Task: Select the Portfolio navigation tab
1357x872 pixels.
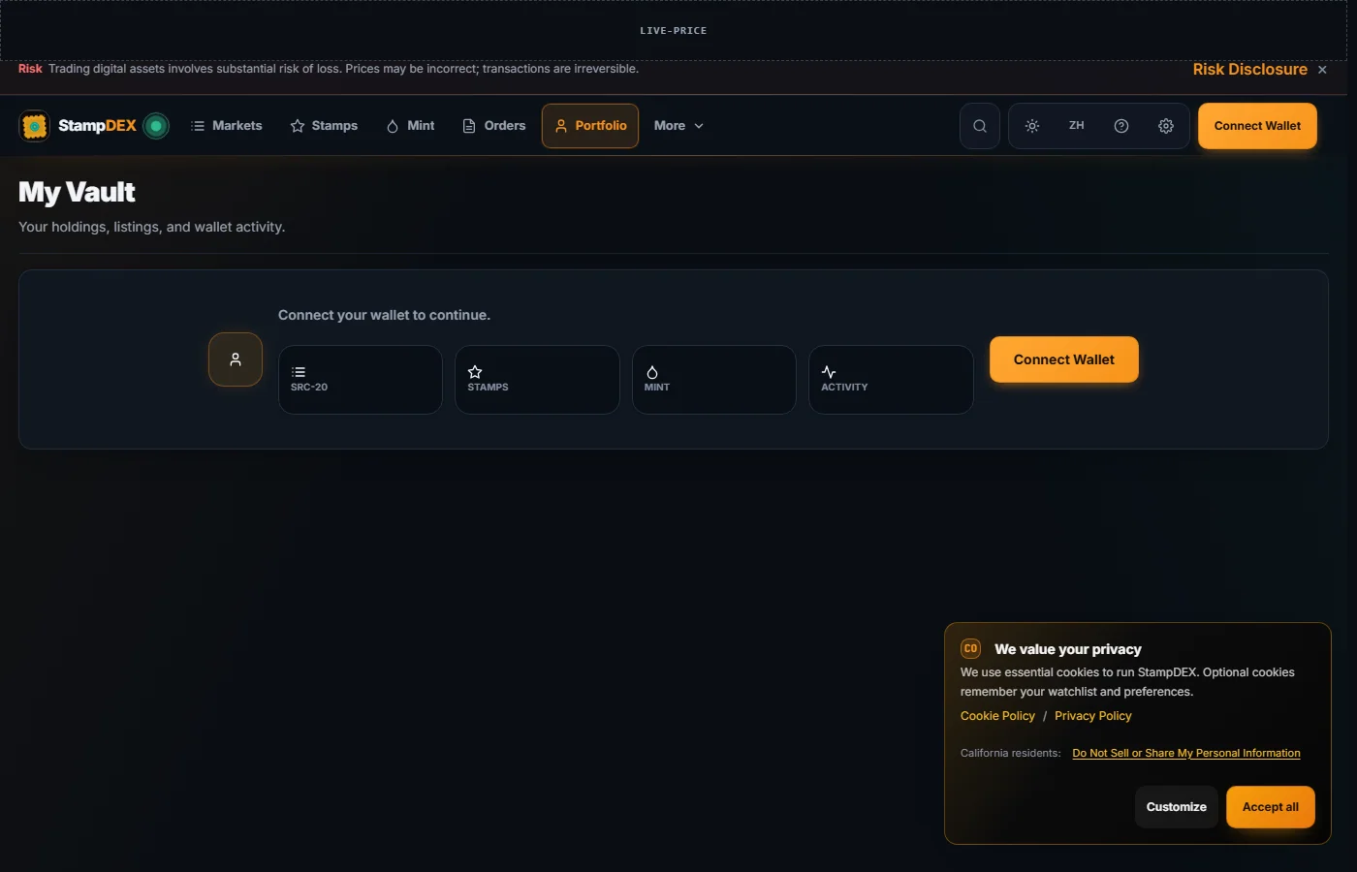Action: pos(590,126)
